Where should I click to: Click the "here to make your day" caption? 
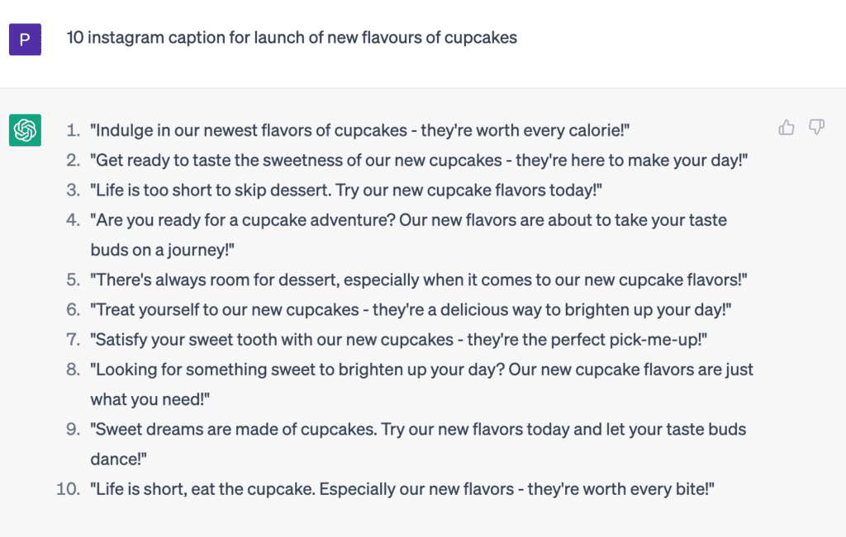tap(420, 160)
